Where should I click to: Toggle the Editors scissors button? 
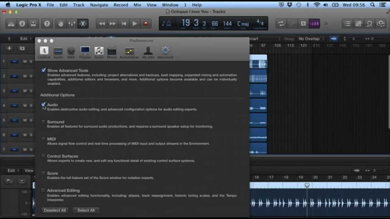tap(83, 24)
